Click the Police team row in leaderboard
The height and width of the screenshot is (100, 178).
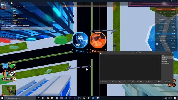166,34
